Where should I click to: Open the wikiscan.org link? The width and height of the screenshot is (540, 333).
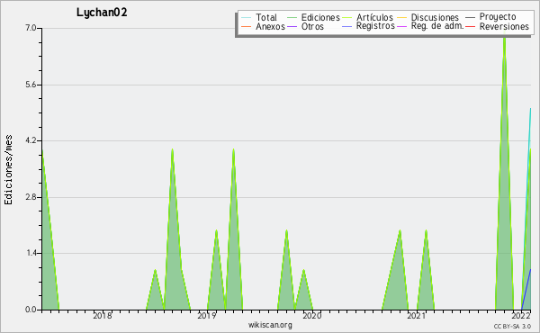click(270, 325)
